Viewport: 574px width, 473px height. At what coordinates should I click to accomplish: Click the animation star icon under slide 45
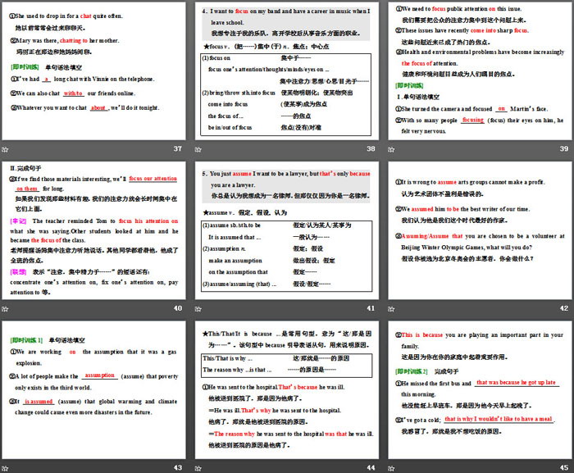tap(391, 468)
